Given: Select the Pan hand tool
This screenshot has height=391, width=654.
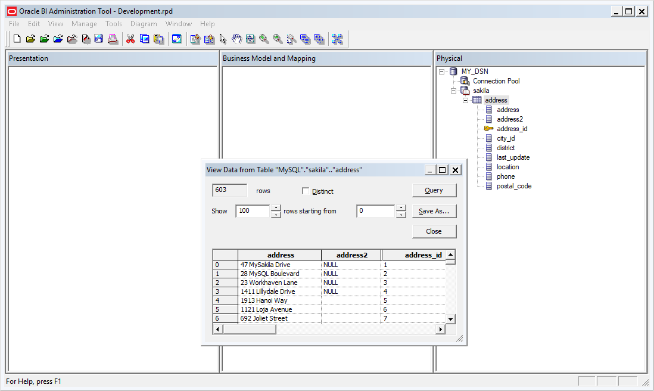Looking at the screenshot, I should (x=236, y=39).
